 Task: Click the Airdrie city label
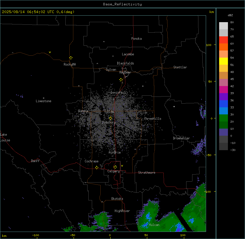coord(115,152)
